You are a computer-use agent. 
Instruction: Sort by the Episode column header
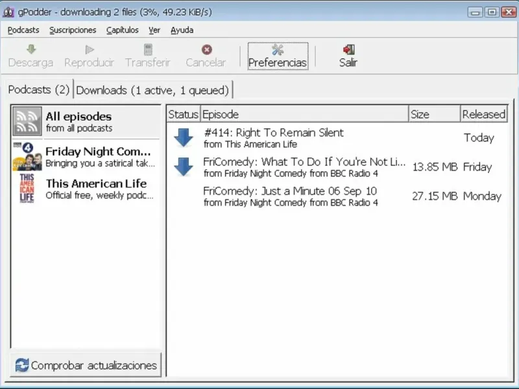point(304,115)
